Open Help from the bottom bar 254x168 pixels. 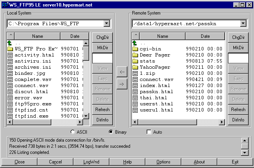[x=127, y=162]
